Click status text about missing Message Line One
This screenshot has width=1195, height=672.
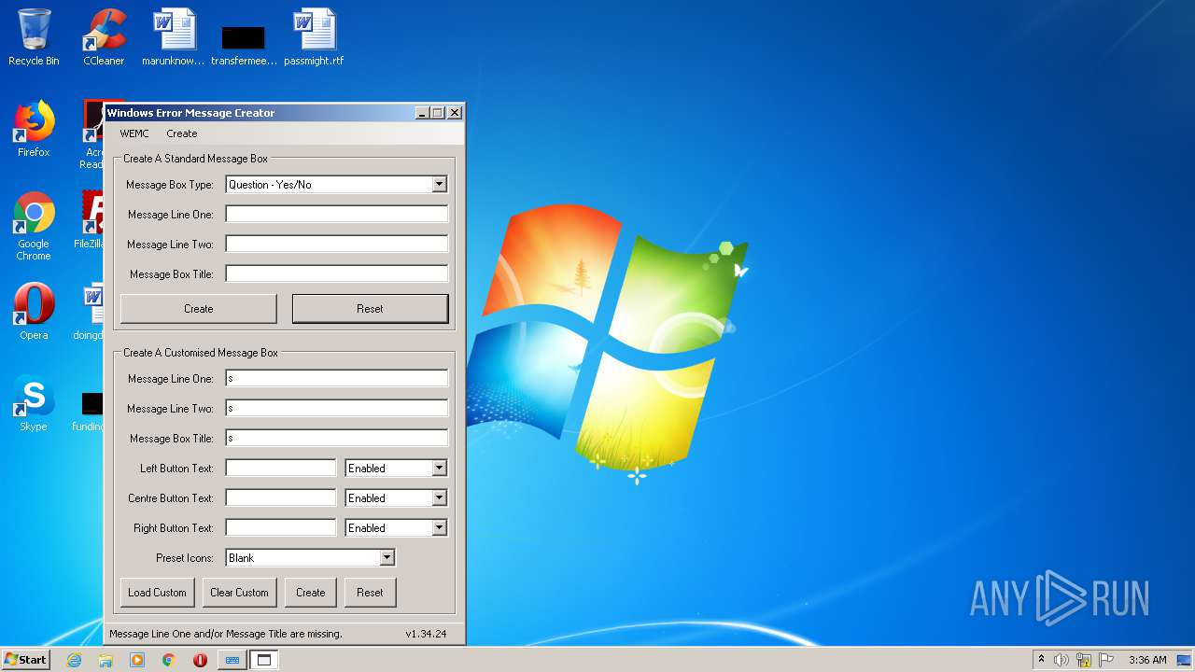tap(226, 634)
